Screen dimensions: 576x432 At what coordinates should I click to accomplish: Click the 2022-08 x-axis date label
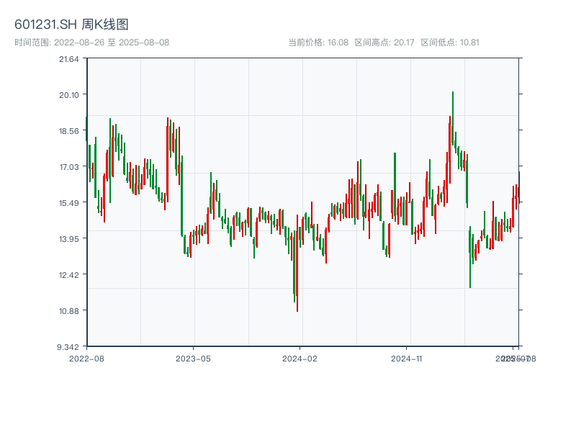pyautogui.click(x=86, y=358)
